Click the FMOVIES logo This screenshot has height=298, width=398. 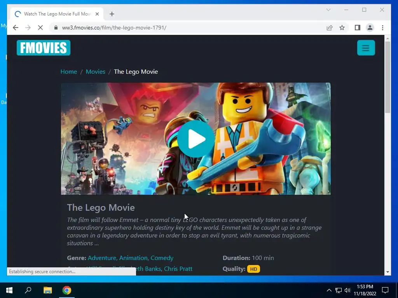coord(44,48)
